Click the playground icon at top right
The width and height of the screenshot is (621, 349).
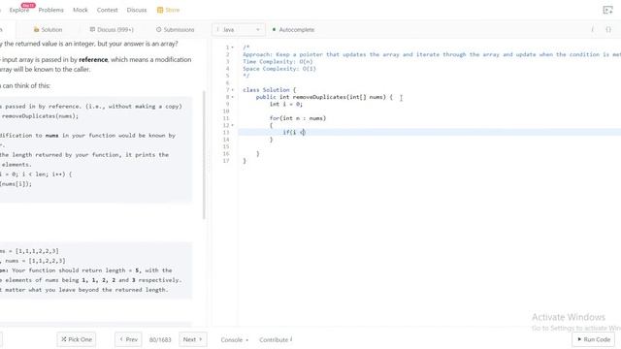coord(607,10)
